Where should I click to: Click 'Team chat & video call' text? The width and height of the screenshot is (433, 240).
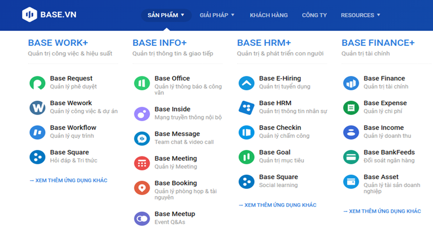coord(184,142)
